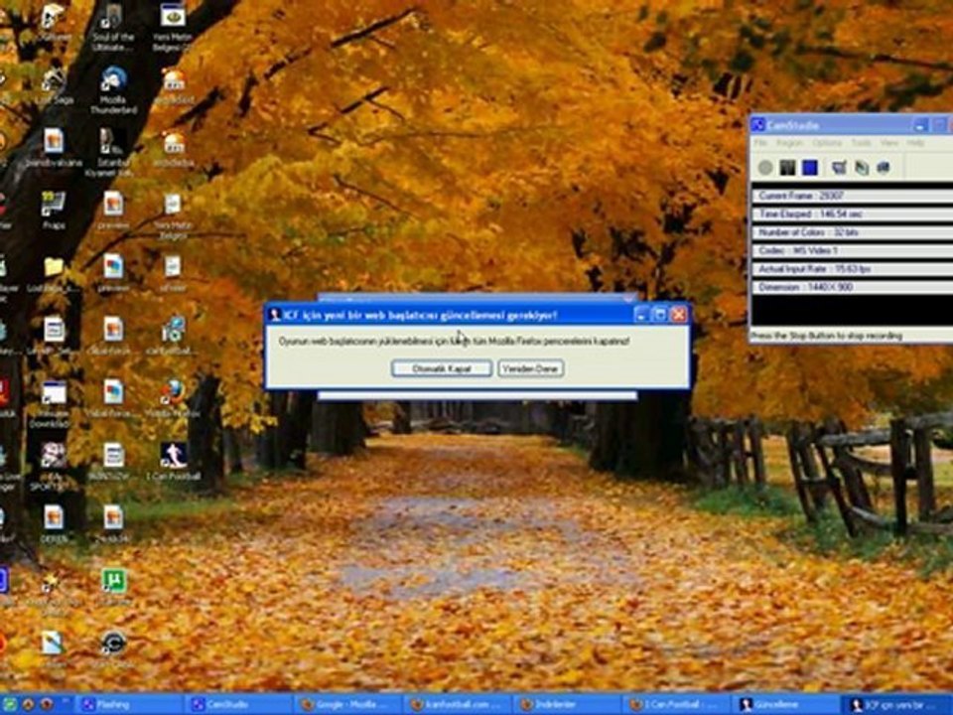Viewport: 953px width, 715px height.
Task: Select the Fraps desktop icon
Action: point(54,211)
